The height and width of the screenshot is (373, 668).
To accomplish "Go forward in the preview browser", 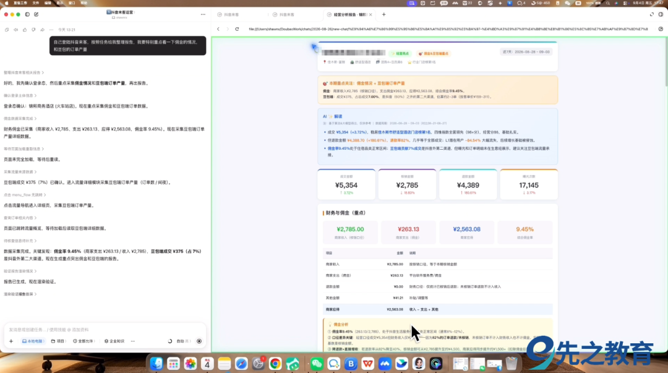I will [228, 29].
